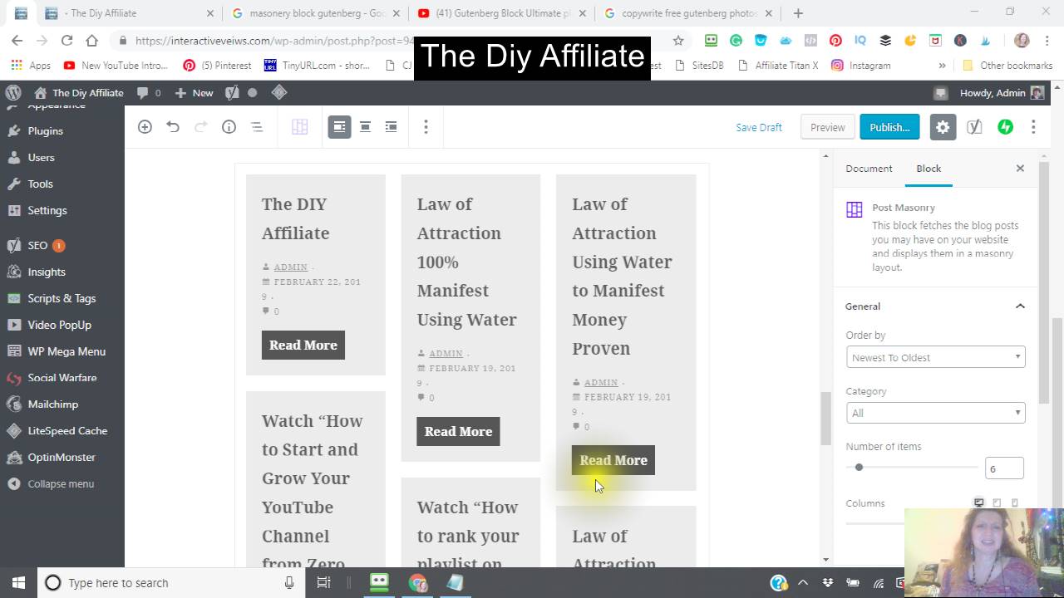Set block alignment to center layout

click(365, 127)
